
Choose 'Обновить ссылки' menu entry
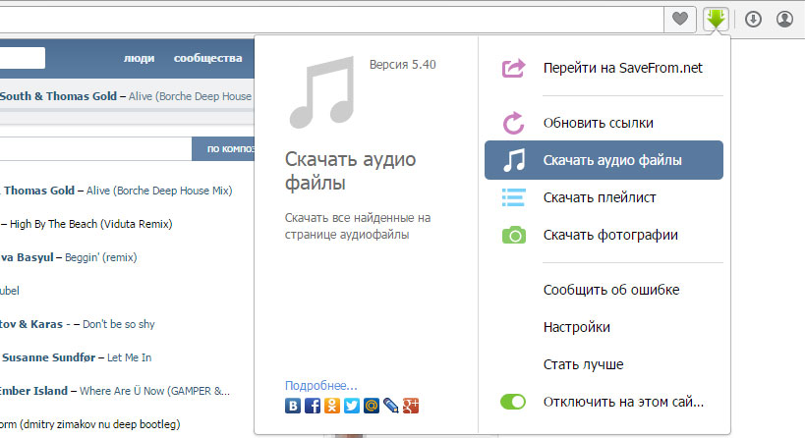point(598,123)
